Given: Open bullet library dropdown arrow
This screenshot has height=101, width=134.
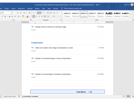Looking at the screenshot, I should (x=36, y=13).
